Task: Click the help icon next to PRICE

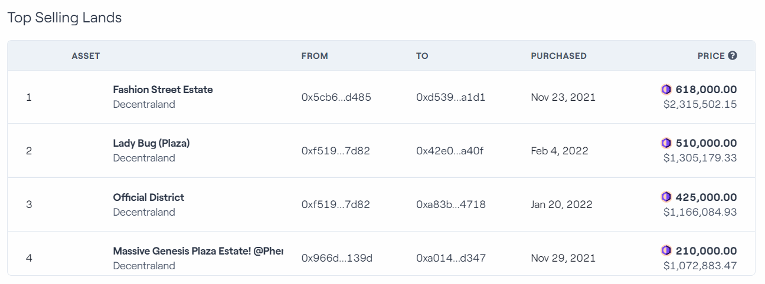Action: point(733,56)
